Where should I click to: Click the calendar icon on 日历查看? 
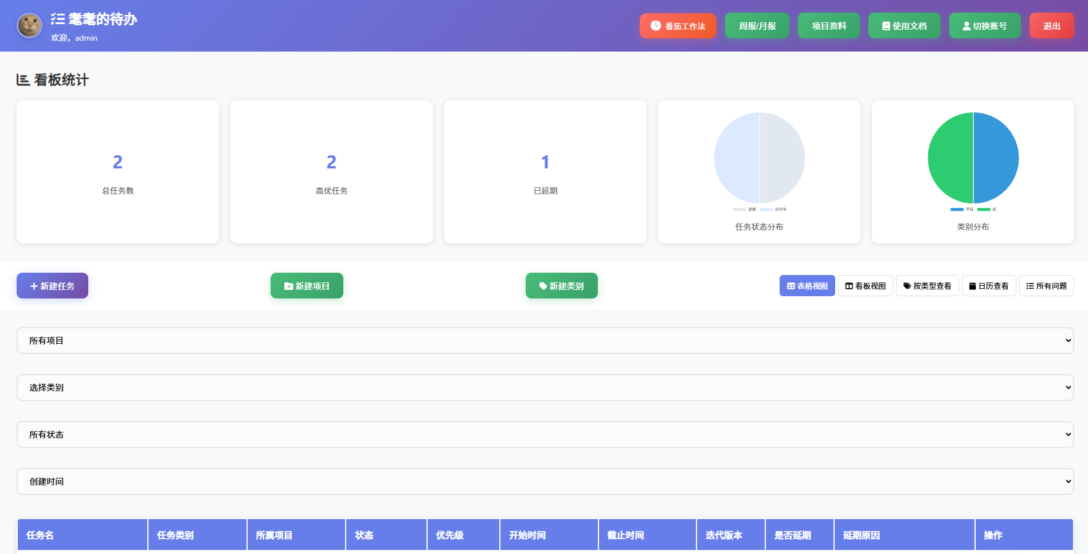[972, 286]
